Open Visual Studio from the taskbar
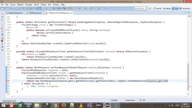 pos(90,105)
